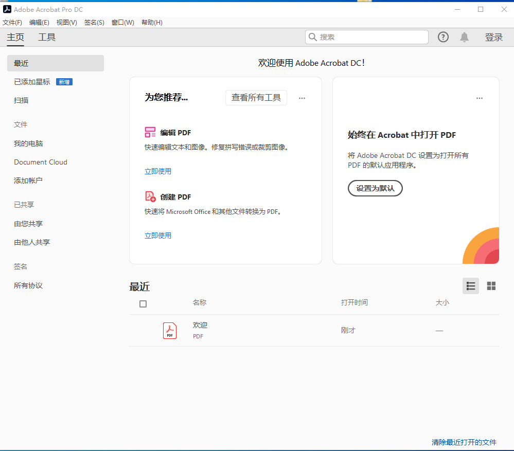Select the 创建 PDF tool icon
514x451 pixels.
click(x=150, y=196)
